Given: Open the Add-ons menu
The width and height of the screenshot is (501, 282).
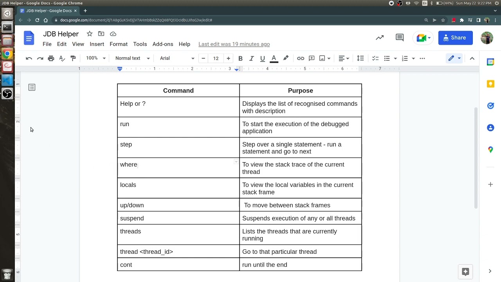Looking at the screenshot, I should 163,44.
